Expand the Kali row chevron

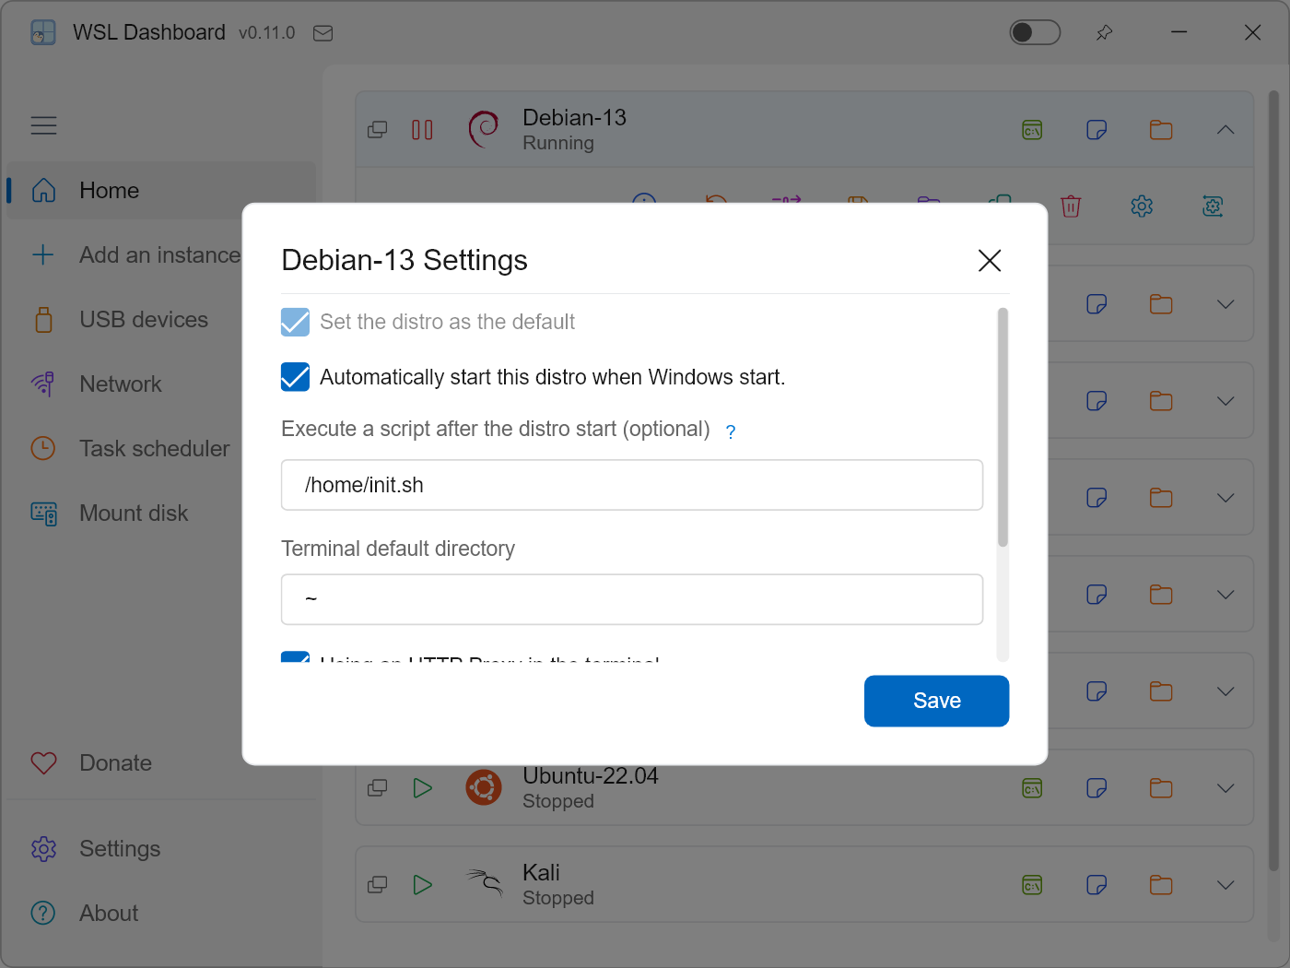coord(1225,885)
